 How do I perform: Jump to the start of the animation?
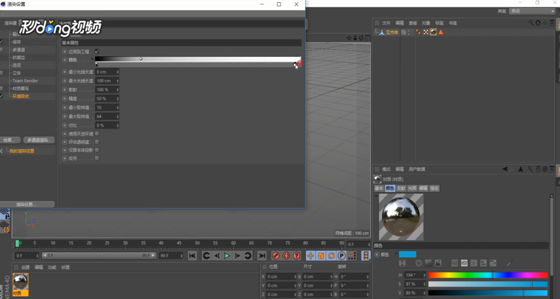coord(192,256)
